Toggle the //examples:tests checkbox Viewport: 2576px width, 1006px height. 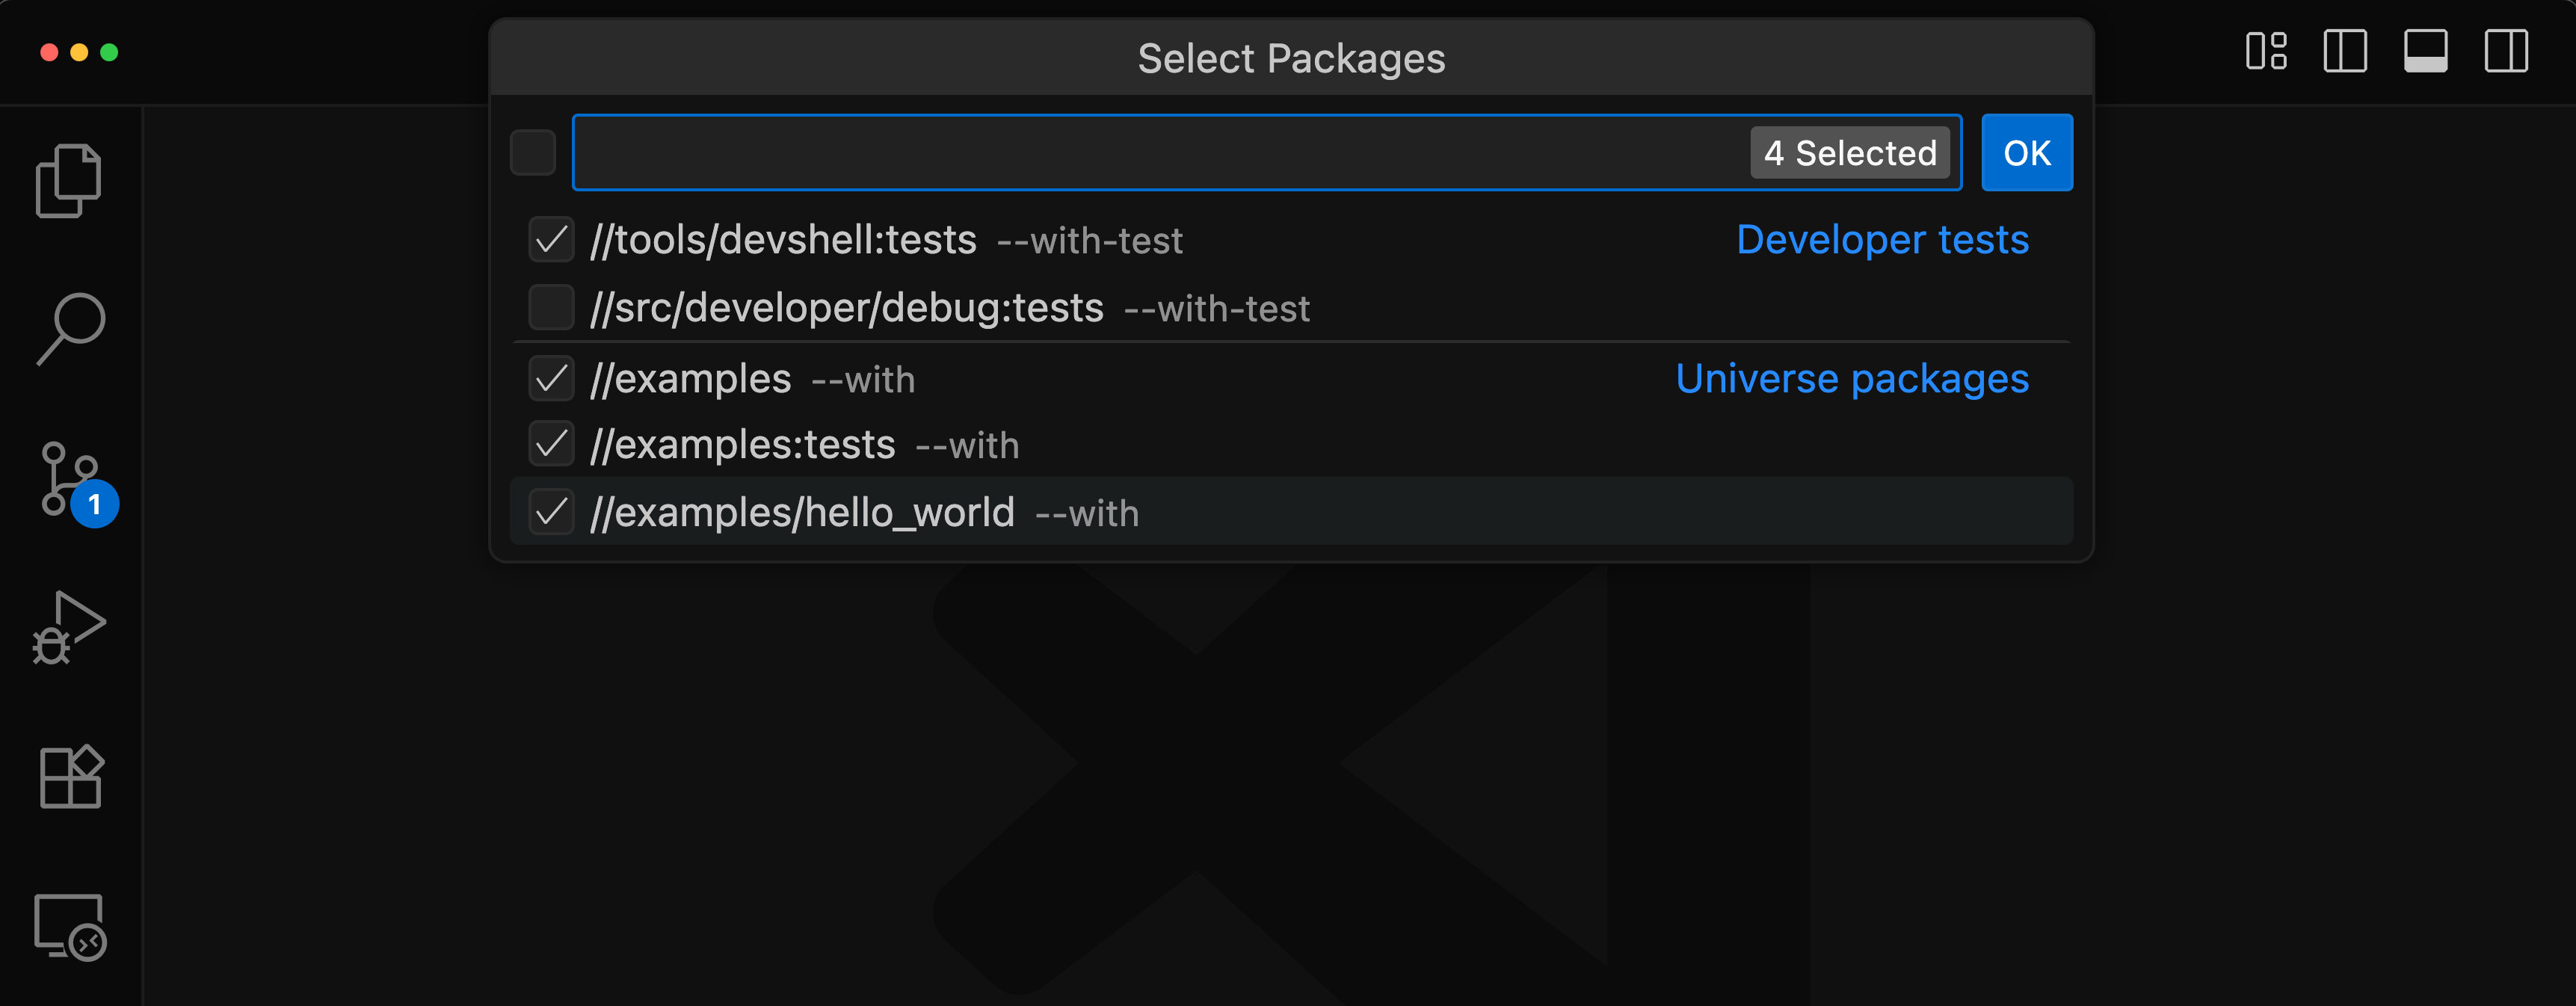[551, 444]
